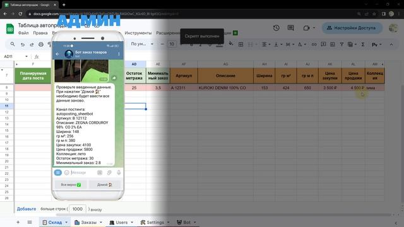
Task: Switch to the Склад sheet tab
Action: [55, 222]
